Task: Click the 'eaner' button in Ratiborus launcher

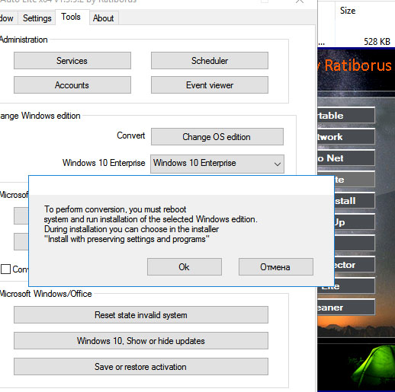Action: point(346,308)
